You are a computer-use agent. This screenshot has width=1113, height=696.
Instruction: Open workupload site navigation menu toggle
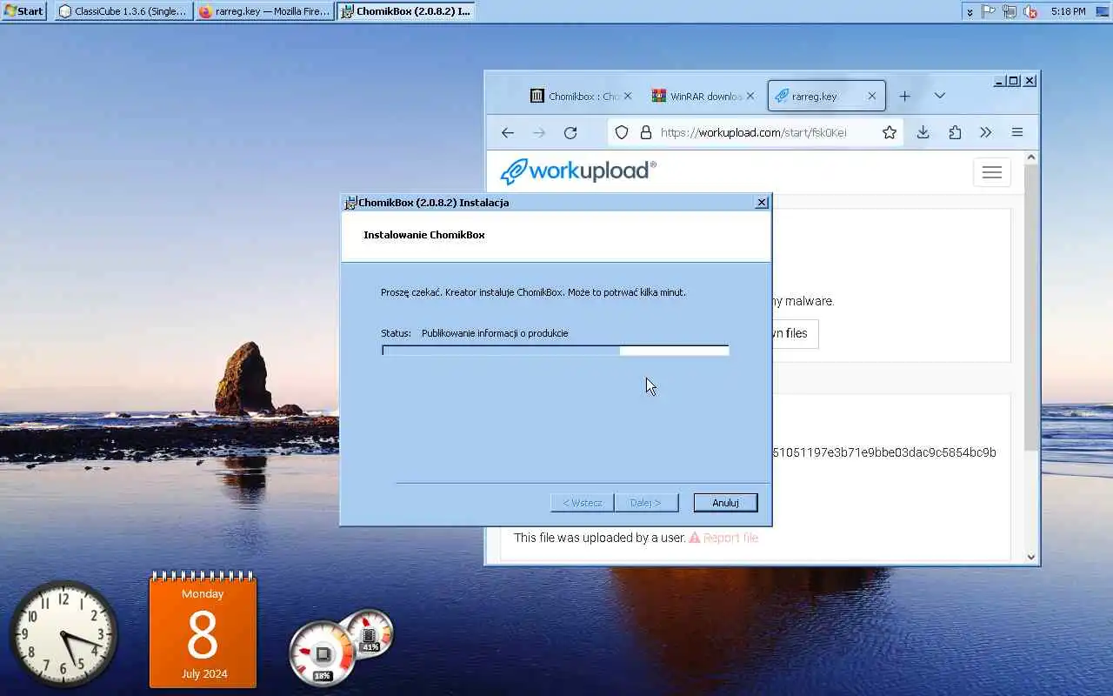coord(992,172)
